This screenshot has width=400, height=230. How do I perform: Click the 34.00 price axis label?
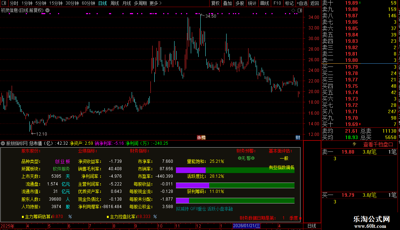pos(314,17)
